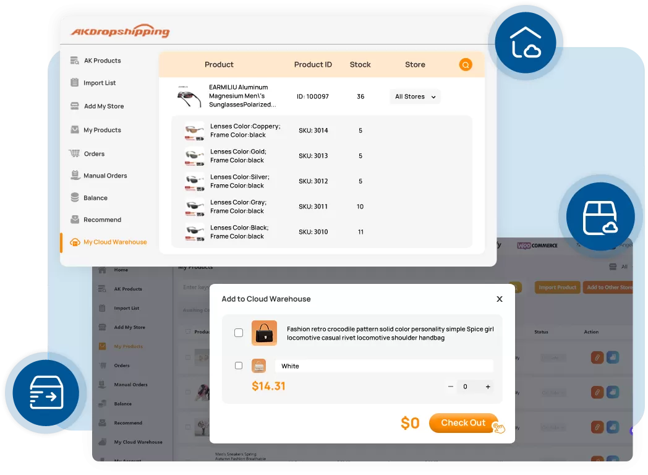Open Balance from the sidebar icon
The height and width of the screenshot is (475, 648).
[75, 198]
